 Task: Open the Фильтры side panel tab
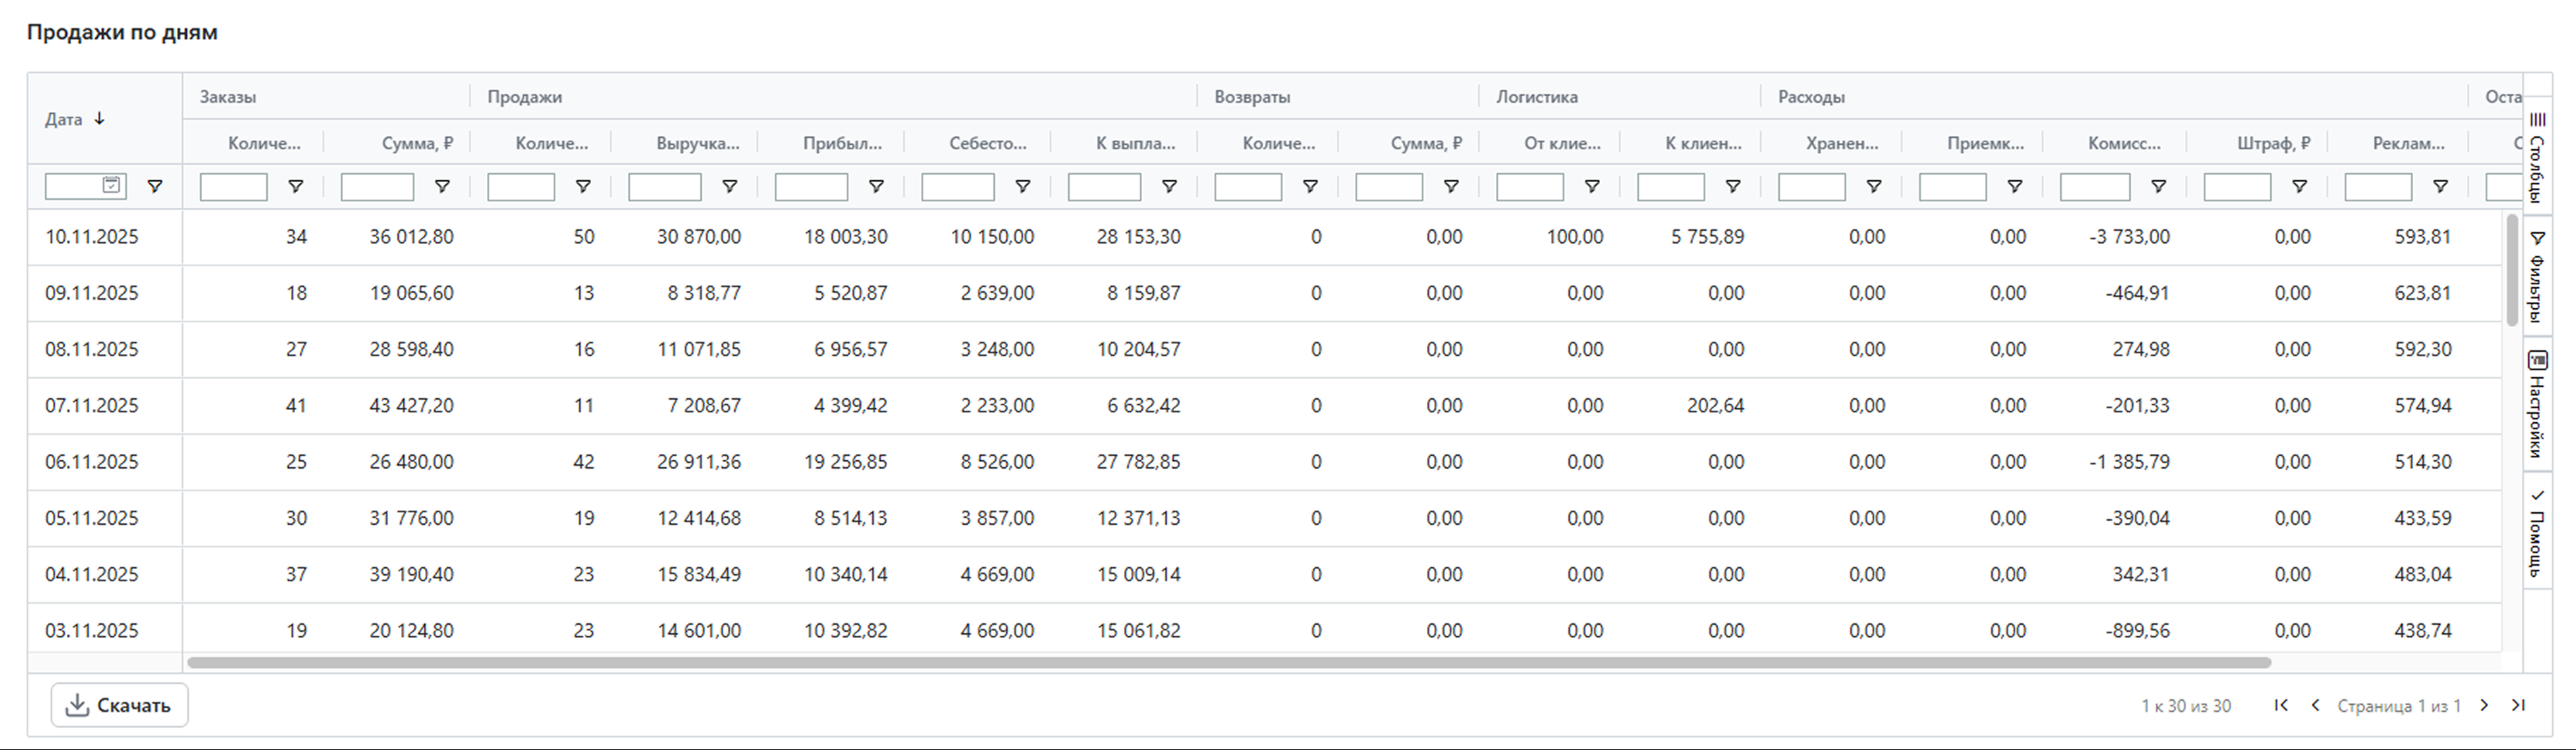2537,277
